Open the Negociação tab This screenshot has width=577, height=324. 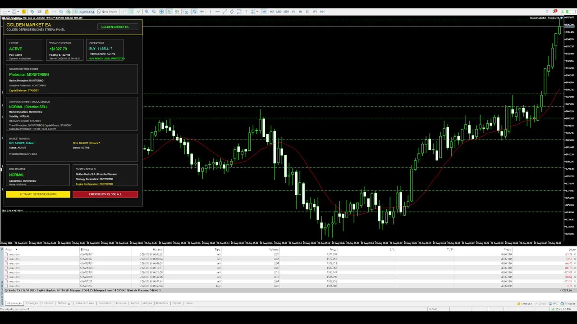point(14,303)
